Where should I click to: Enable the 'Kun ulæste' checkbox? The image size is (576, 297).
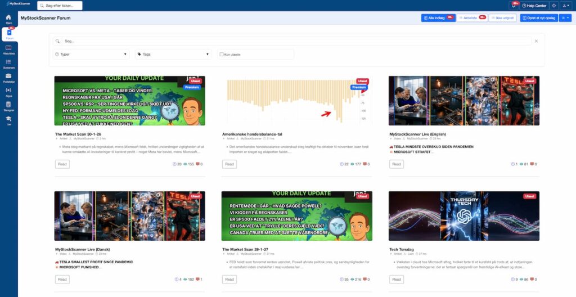point(222,55)
